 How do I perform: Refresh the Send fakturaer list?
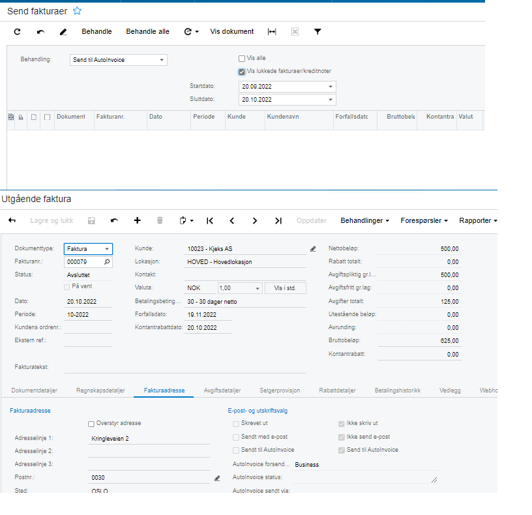coord(18,31)
